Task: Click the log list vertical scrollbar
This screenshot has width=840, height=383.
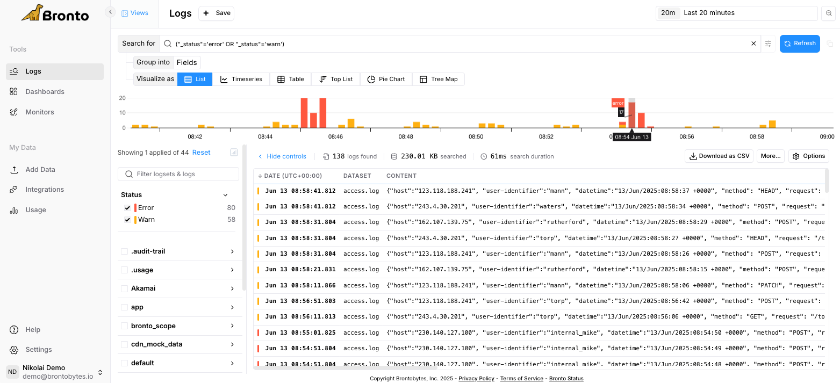Action: click(x=827, y=181)
